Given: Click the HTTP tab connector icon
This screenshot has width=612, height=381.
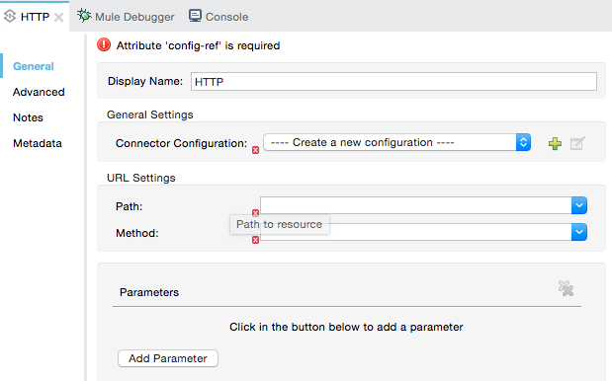Looking at the screenshot, I should click(x=10, y=17).
